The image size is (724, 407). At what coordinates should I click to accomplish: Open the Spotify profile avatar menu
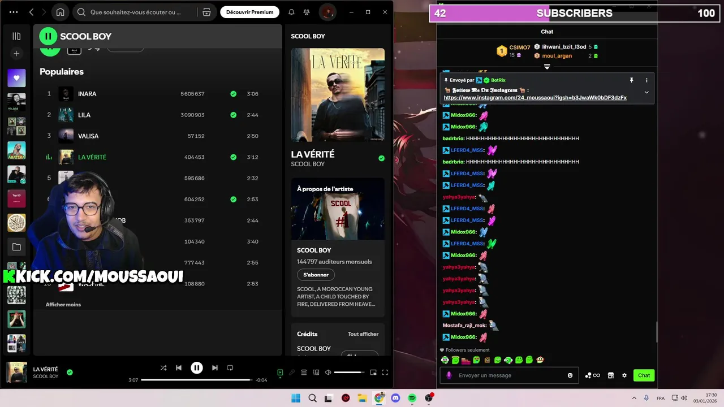click(x=327, y=12)
